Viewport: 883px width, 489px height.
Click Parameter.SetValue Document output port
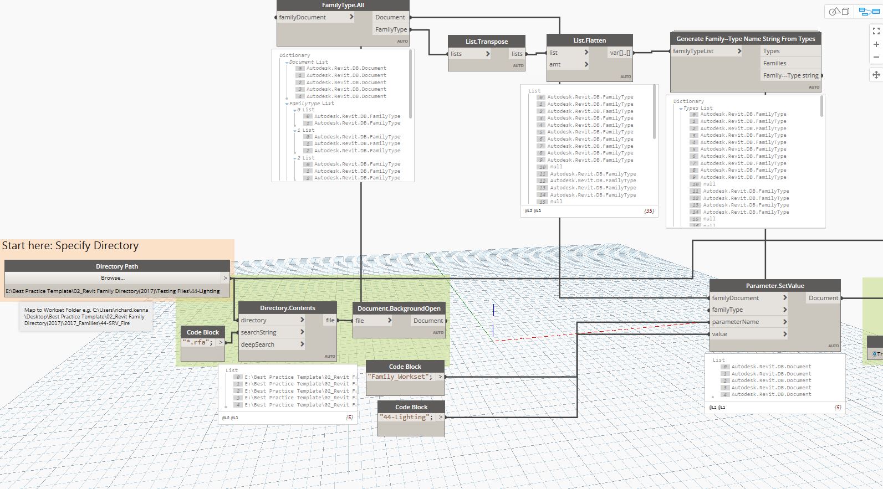823,298
